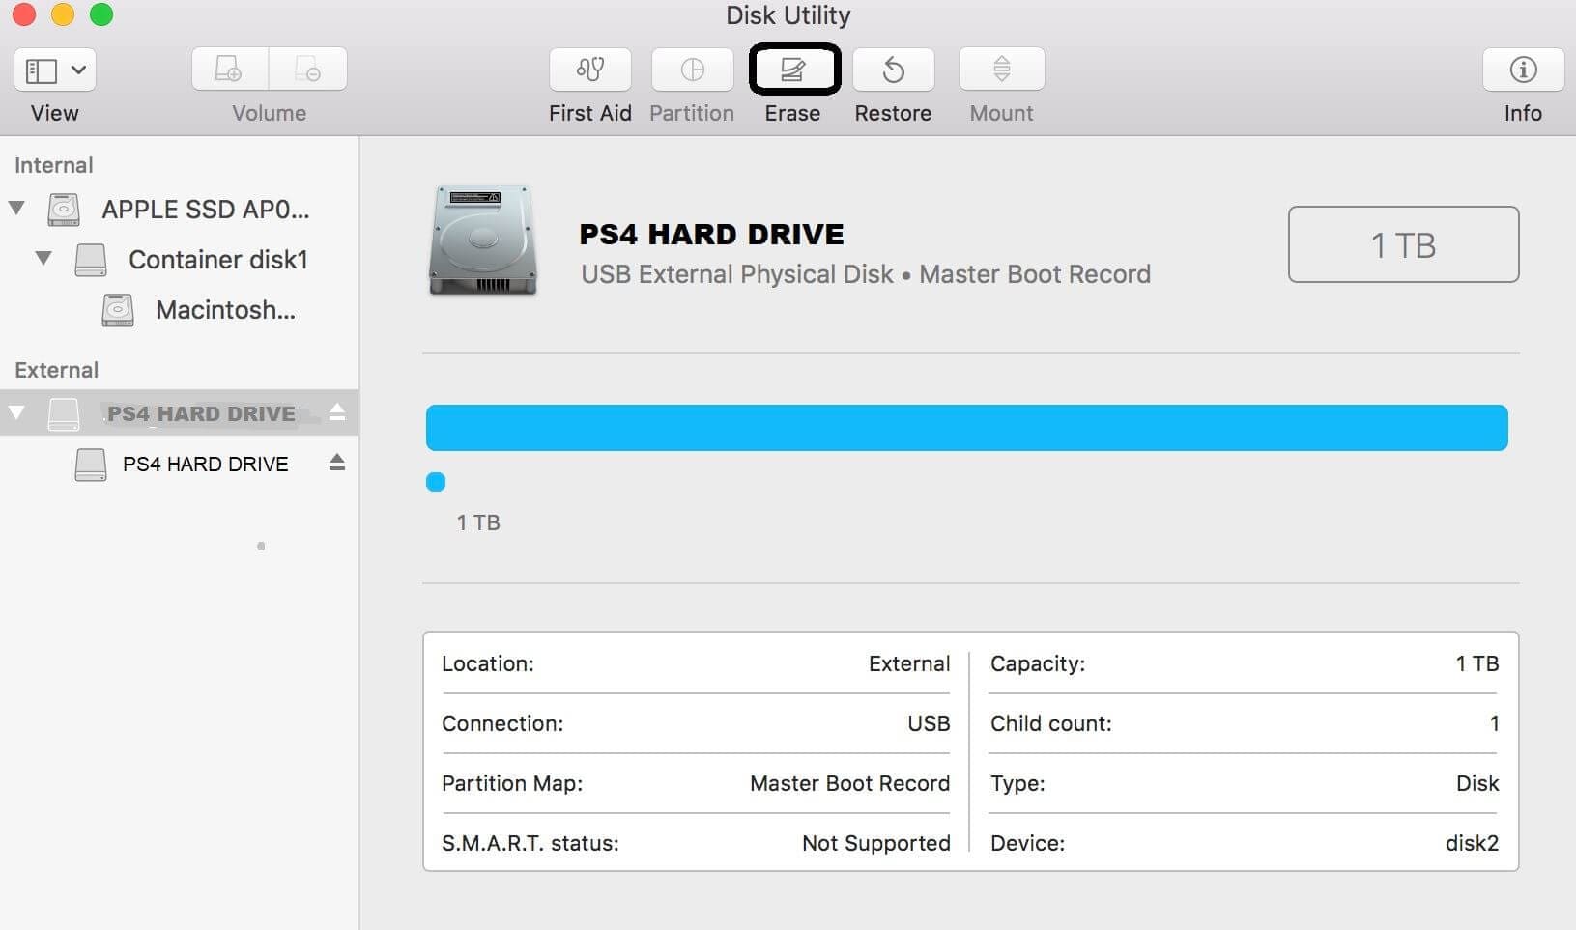Select the PS4 HARD DRIVE child volume

[205, 464]
